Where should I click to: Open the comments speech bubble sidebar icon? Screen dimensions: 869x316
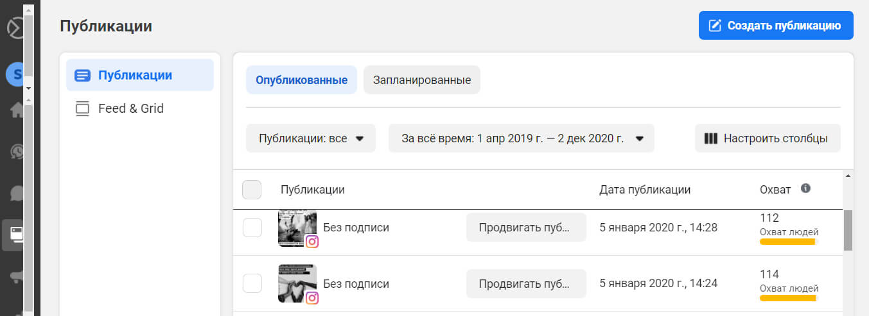(17, 193)
